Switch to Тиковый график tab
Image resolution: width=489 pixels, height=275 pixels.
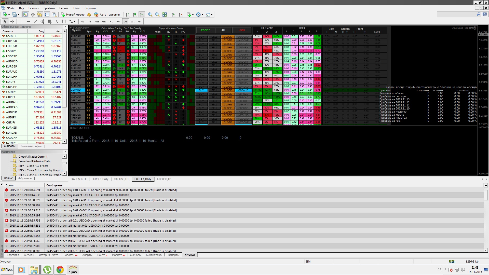(x=31, y=146)
